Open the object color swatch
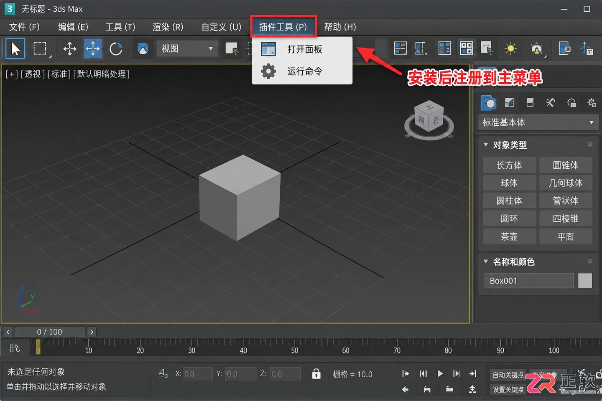Screen dimensions: 602x401 pyautogui.click(x=585, y=281)
